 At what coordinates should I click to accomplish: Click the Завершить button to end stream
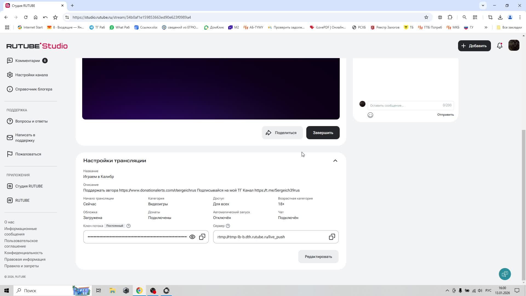323,133
